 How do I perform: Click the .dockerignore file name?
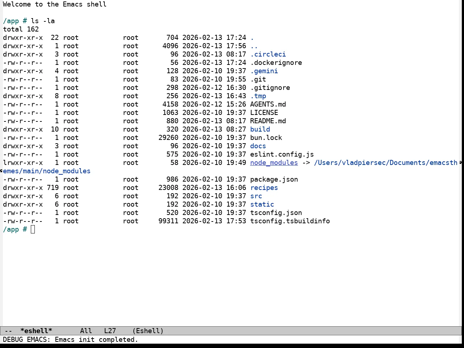pyautogui.click(x=276, y=63)
